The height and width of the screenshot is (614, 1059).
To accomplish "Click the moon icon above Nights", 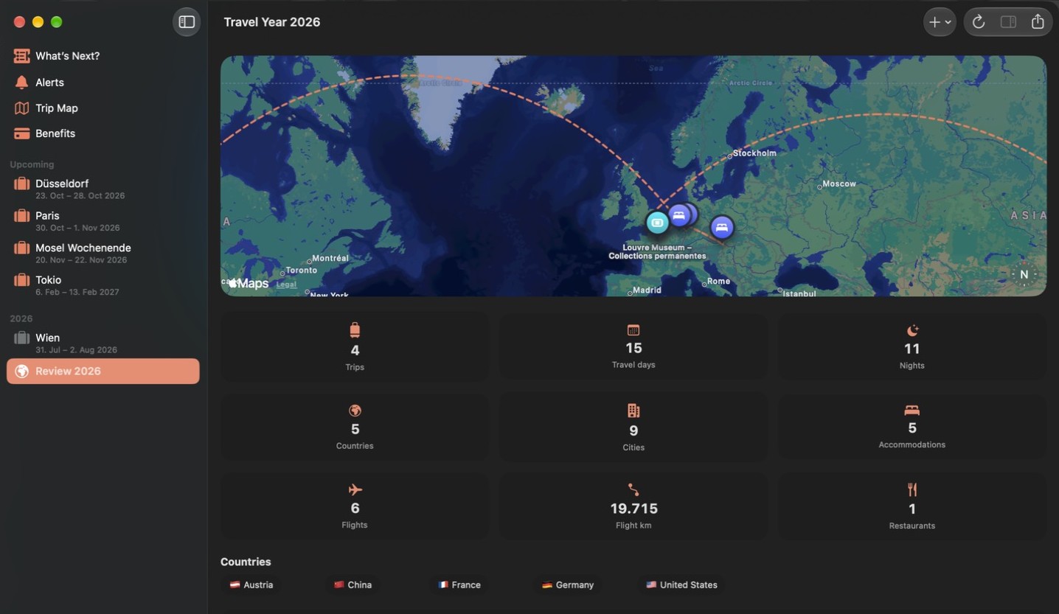I will (x=912, y=330).
